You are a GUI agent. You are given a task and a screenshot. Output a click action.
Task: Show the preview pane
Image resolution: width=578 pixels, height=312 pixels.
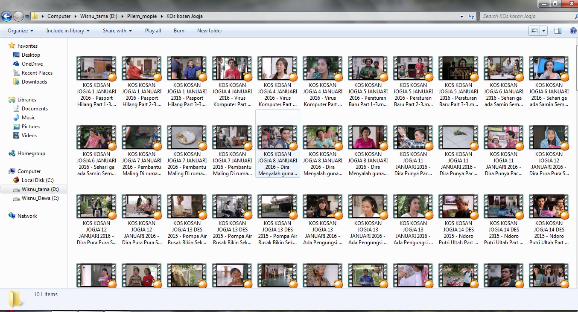[558, 31]
